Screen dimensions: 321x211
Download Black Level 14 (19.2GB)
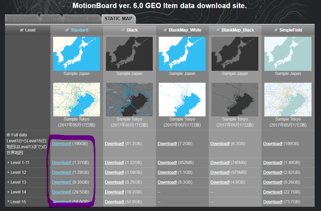[114, 192]
